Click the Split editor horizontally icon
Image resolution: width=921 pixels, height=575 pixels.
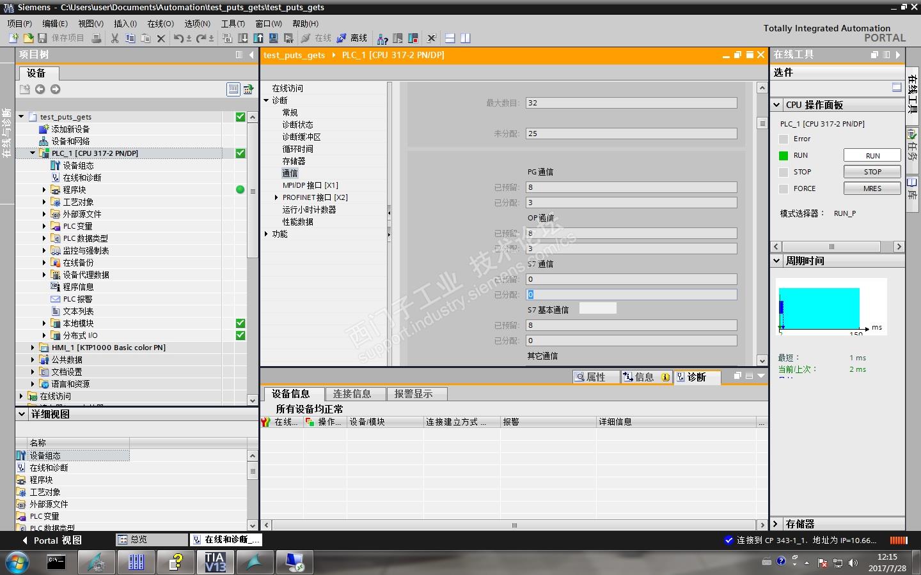pos(450,38)
